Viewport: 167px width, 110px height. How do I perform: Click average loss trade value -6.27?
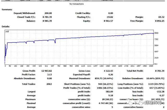(162, 95)
